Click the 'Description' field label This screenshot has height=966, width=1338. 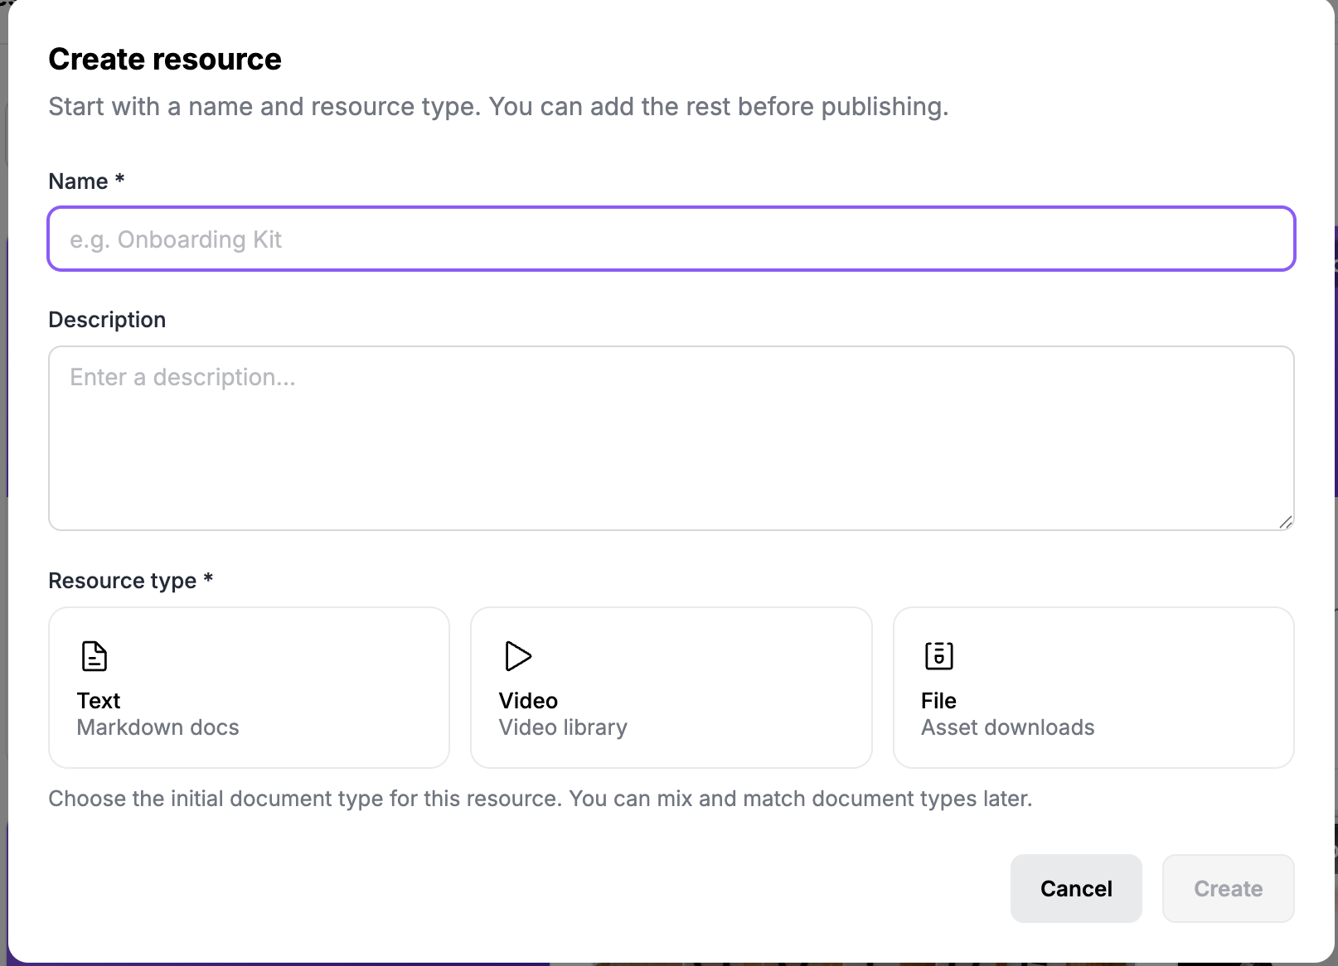[x=107, y=319]
